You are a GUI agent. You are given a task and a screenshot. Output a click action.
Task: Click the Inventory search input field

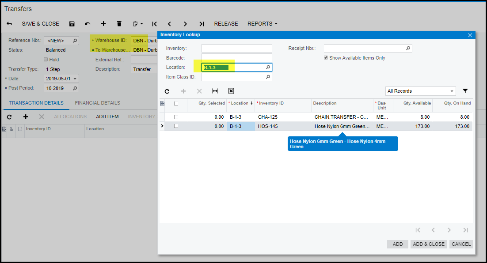236,48
